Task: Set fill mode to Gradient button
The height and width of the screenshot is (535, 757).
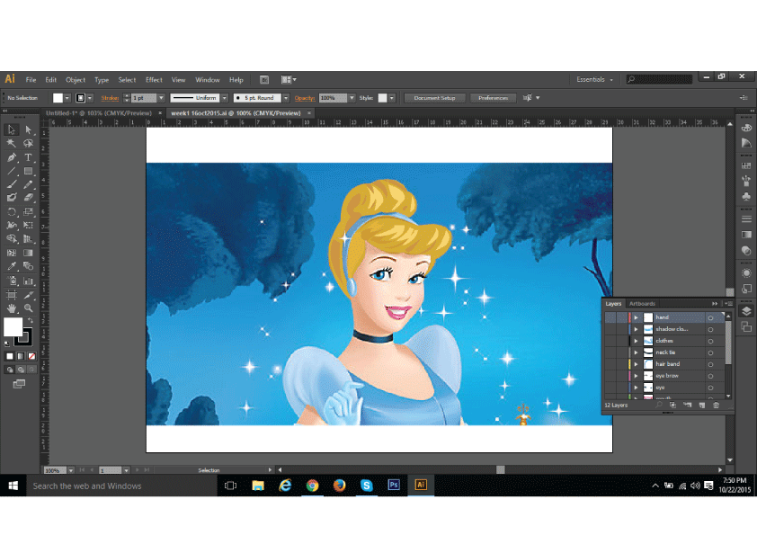Action: pos(21,356)
